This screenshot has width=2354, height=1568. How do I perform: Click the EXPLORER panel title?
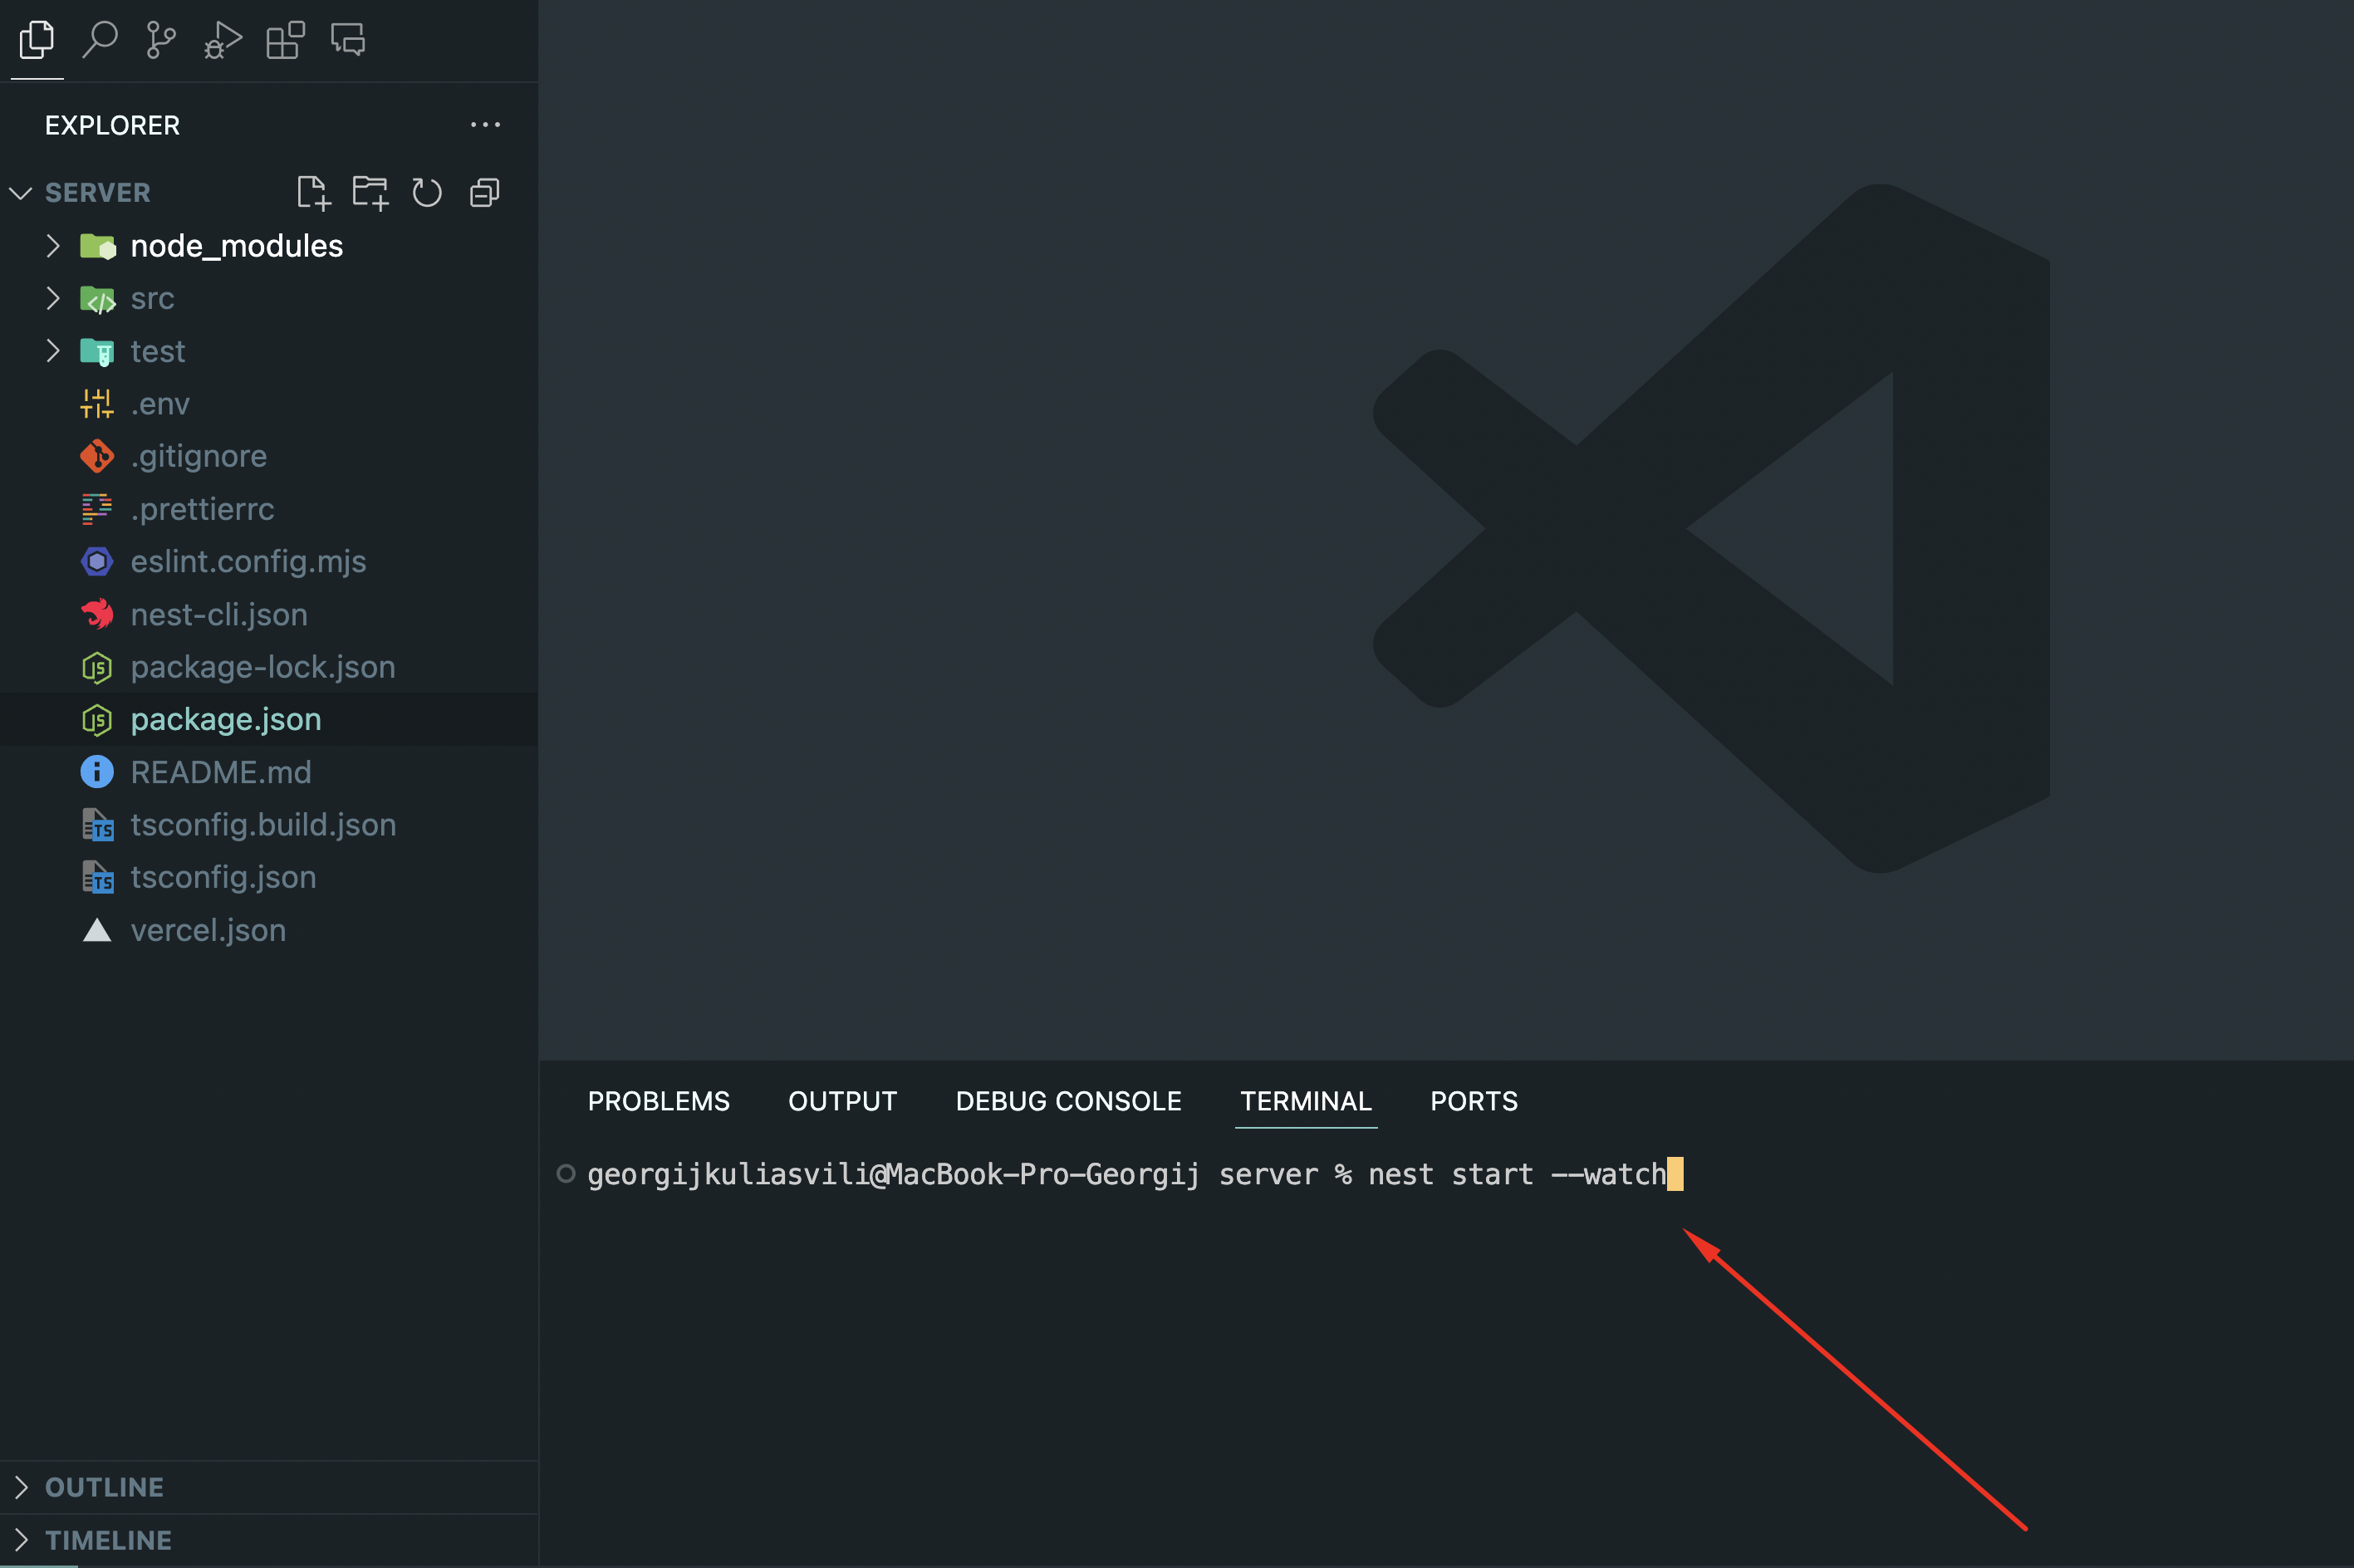pyautogui.click(x=112, y=125)
